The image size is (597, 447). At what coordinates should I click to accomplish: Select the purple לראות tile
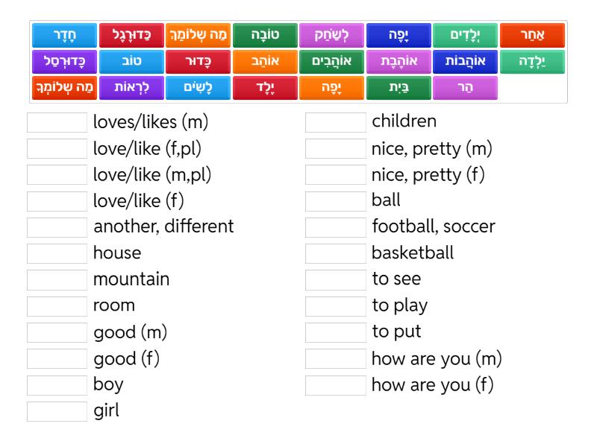click(x=131, y=88)
